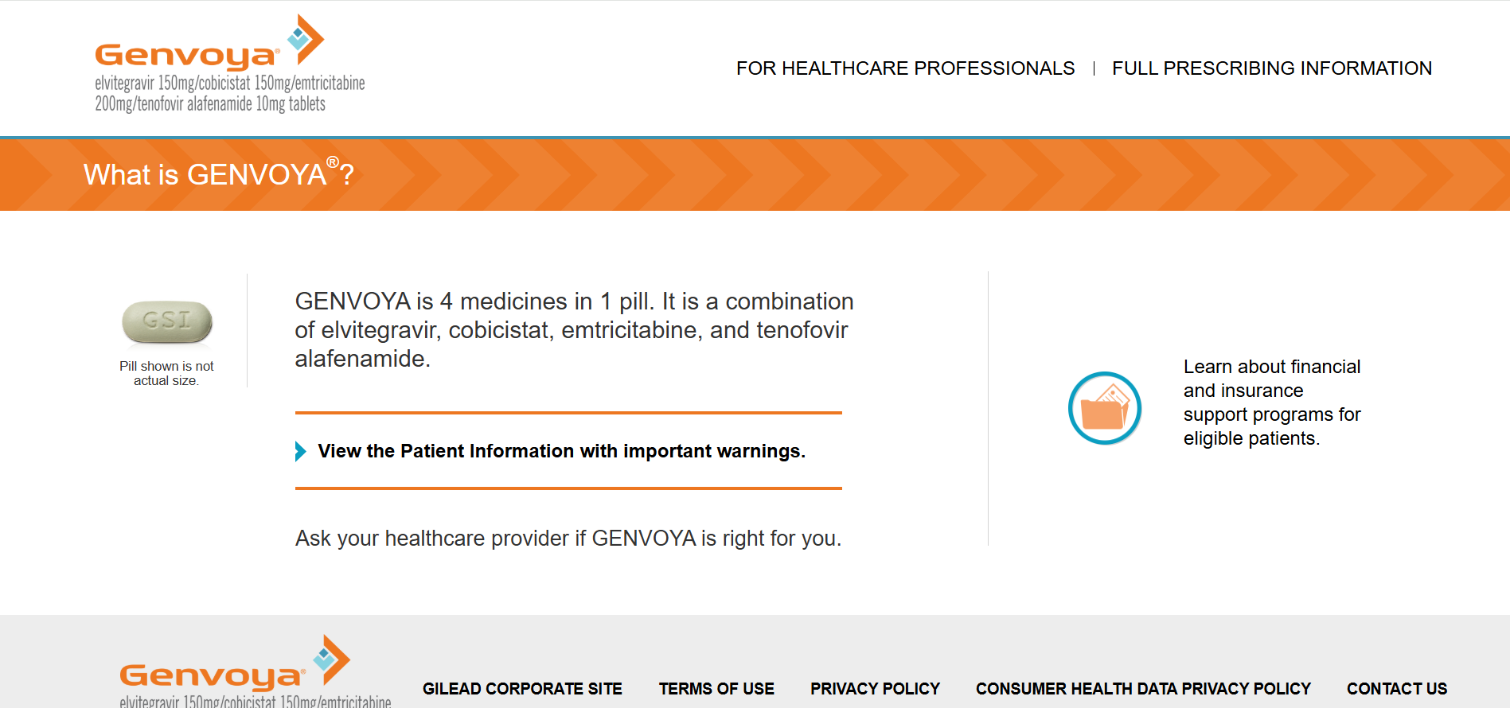Open the Privacy Policy link
This screenshot has height=708, width=1510.
click(875, 689)
